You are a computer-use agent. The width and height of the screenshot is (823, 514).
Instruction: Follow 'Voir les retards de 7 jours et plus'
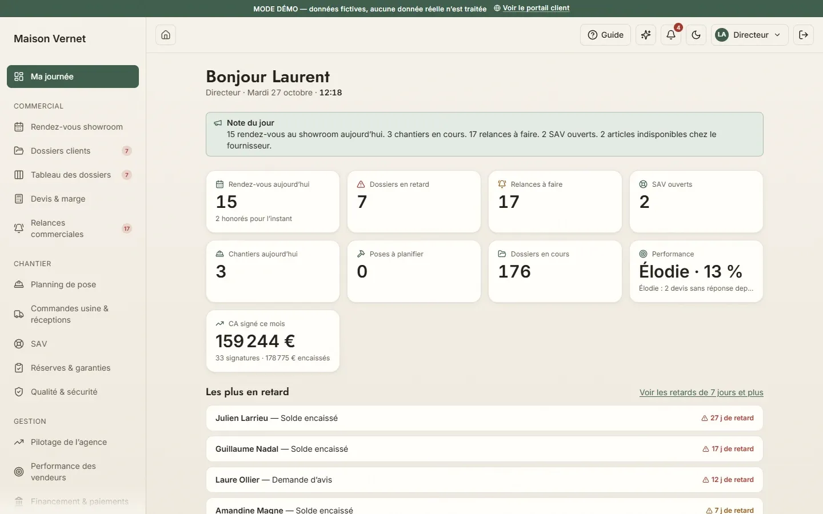point(701,392)
